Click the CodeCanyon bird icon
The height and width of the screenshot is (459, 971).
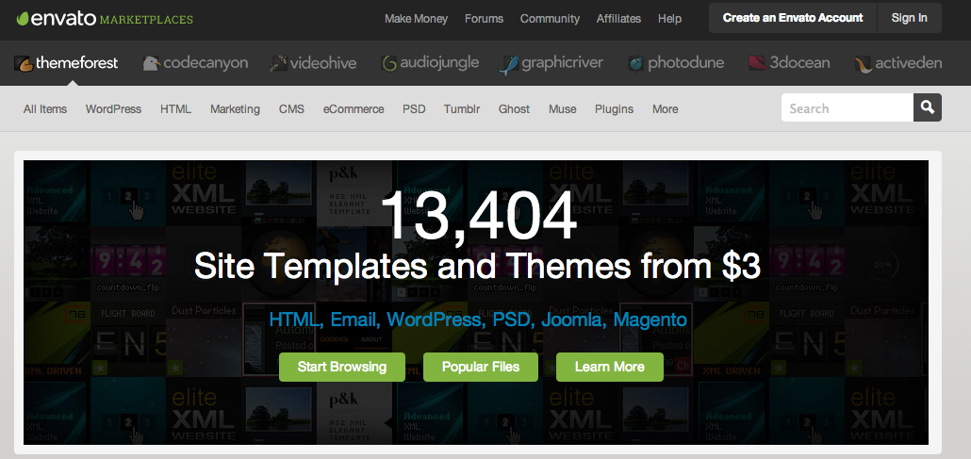tap(152, 63)
